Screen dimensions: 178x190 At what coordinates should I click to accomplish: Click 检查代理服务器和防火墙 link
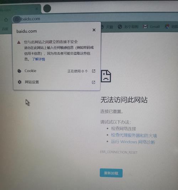[134, 135]
